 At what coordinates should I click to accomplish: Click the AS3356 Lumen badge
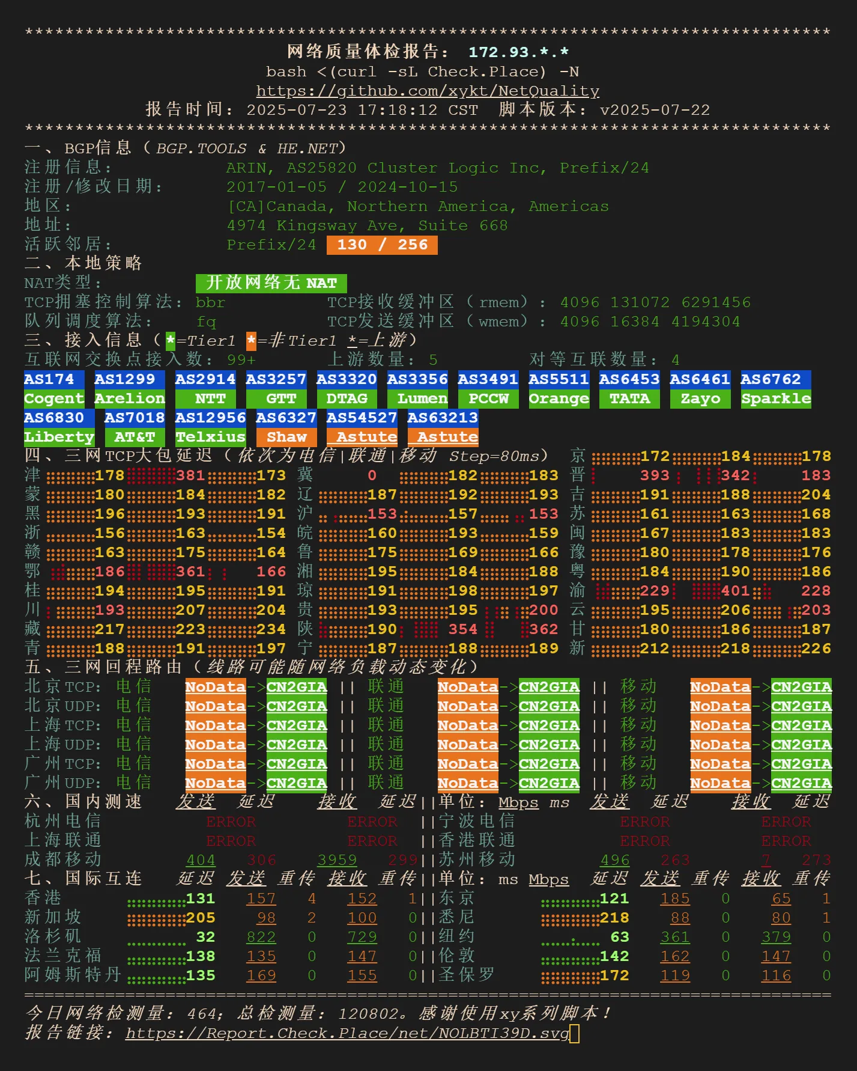pyautogui.click(x=417, y=389)
